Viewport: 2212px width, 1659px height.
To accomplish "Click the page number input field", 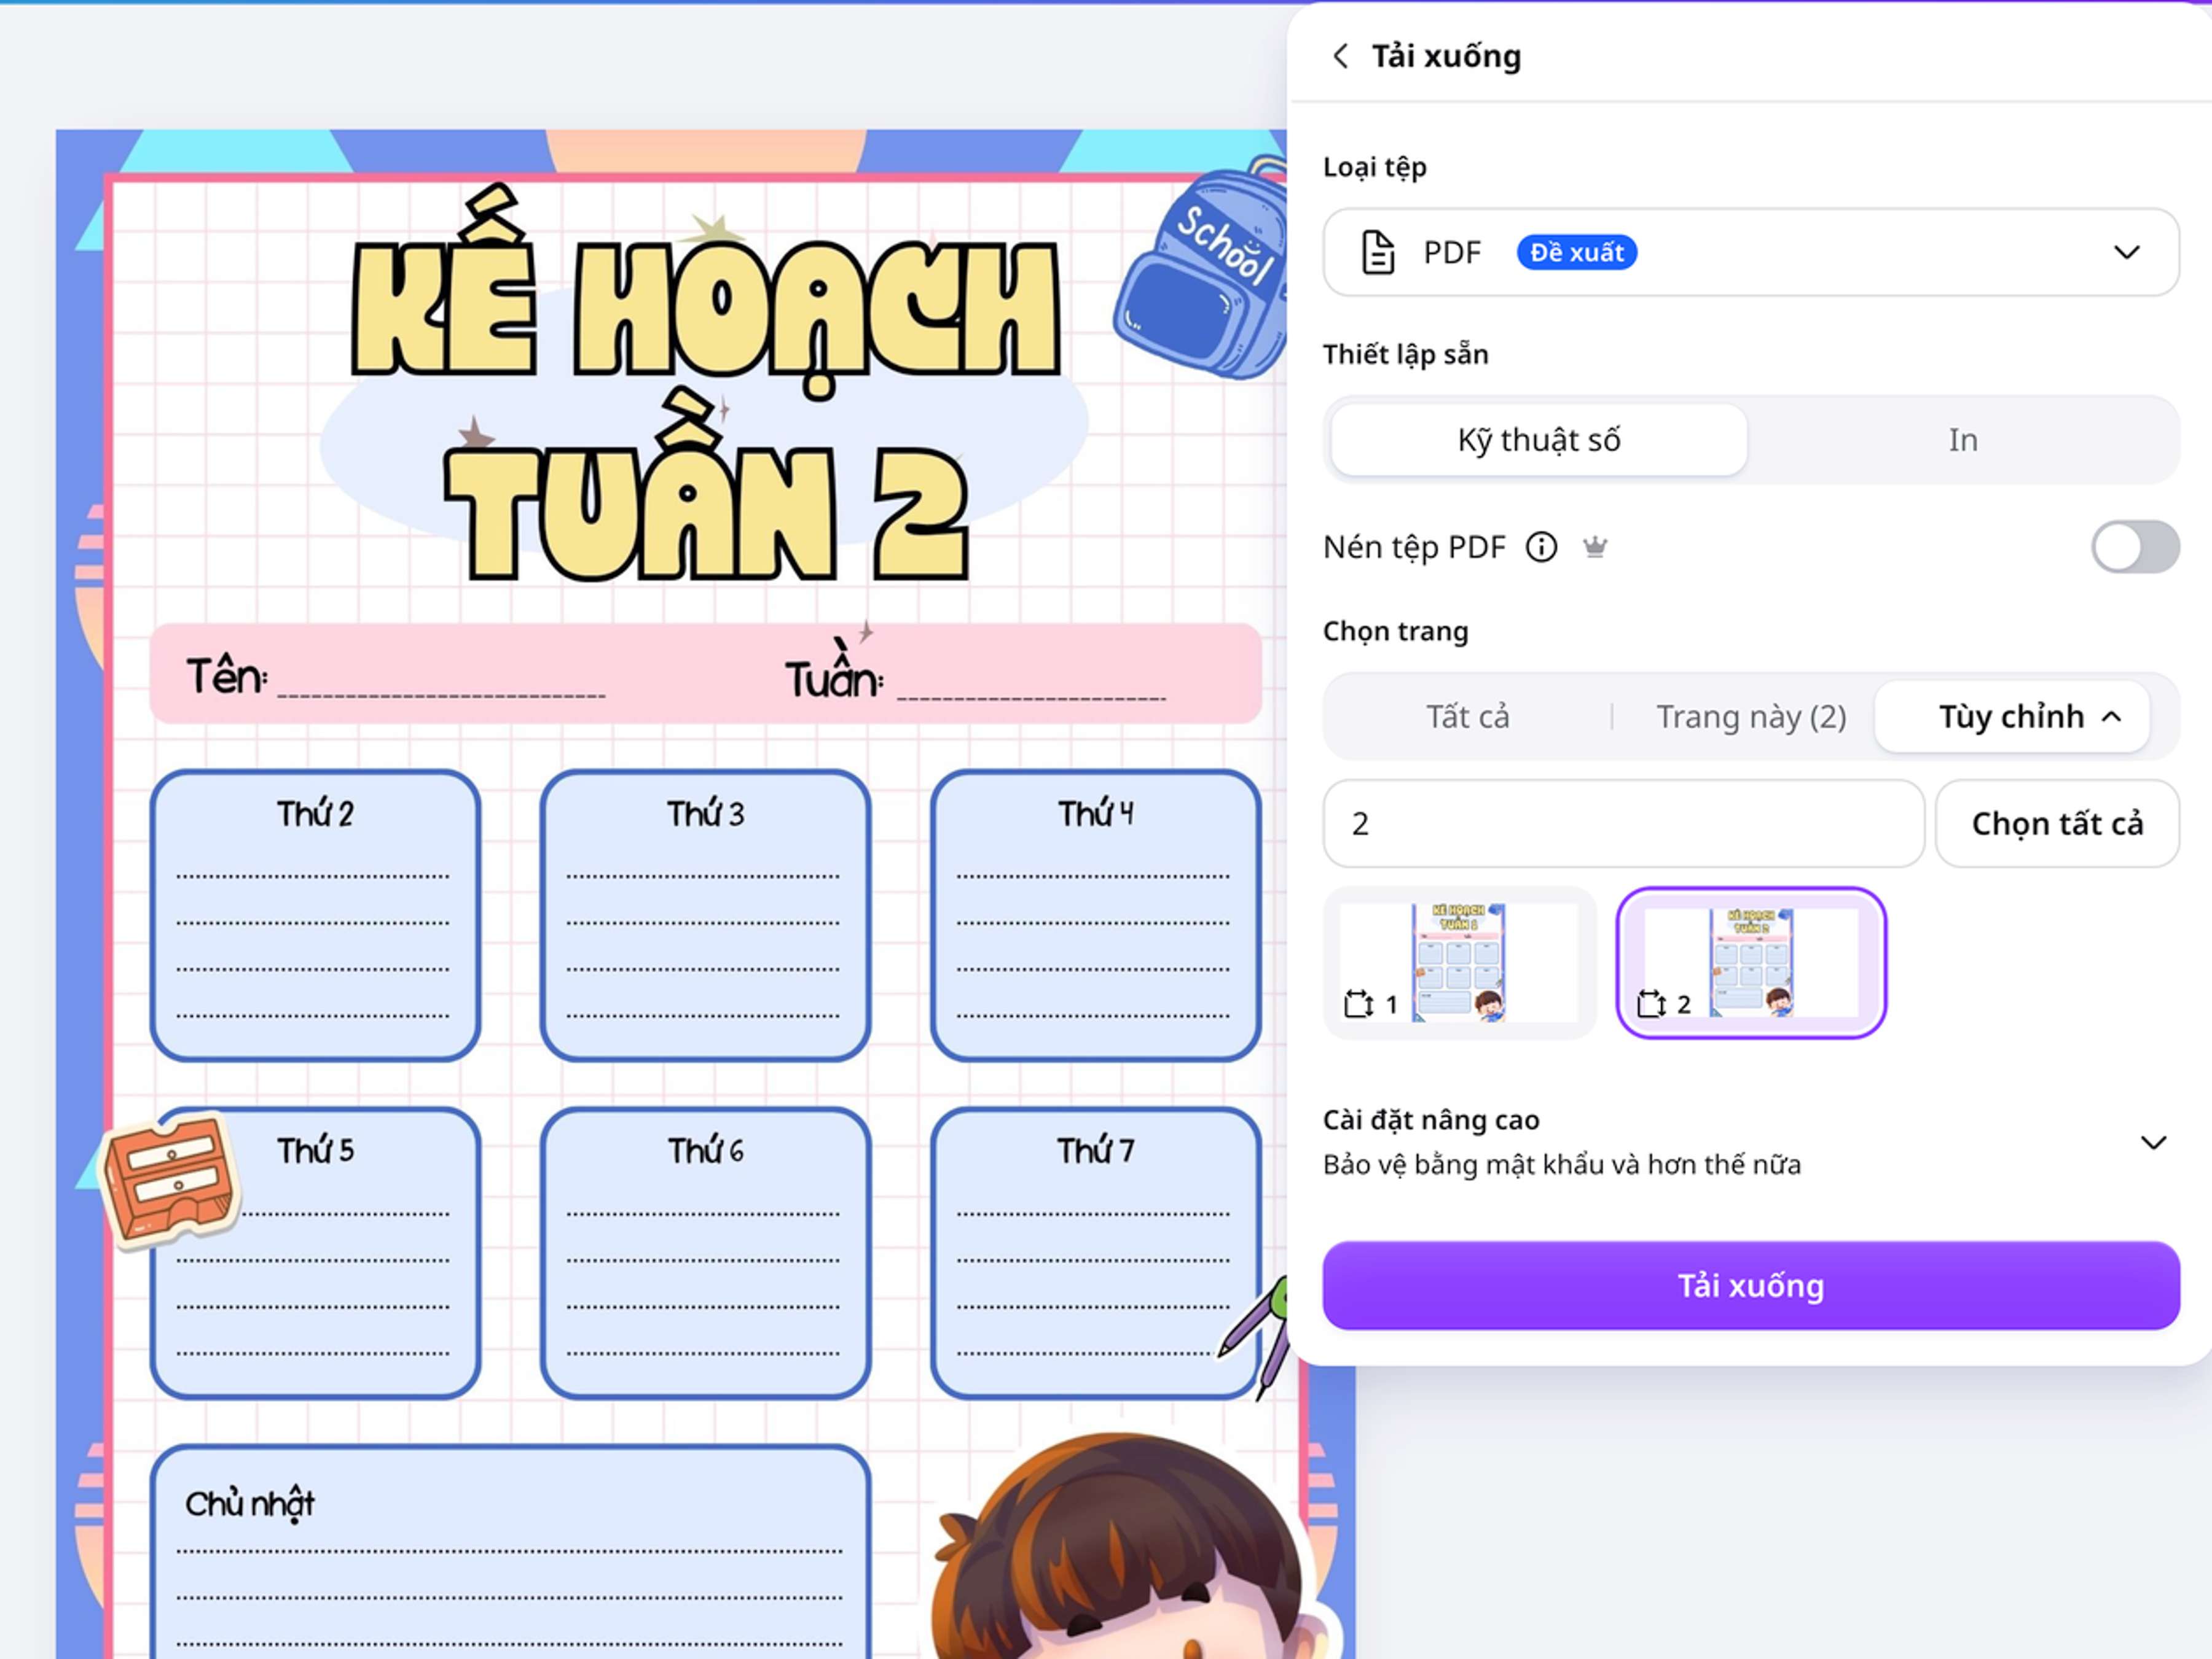I will [1623, 823].
